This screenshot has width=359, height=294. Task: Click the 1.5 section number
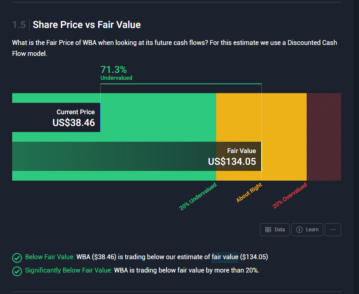19,25
